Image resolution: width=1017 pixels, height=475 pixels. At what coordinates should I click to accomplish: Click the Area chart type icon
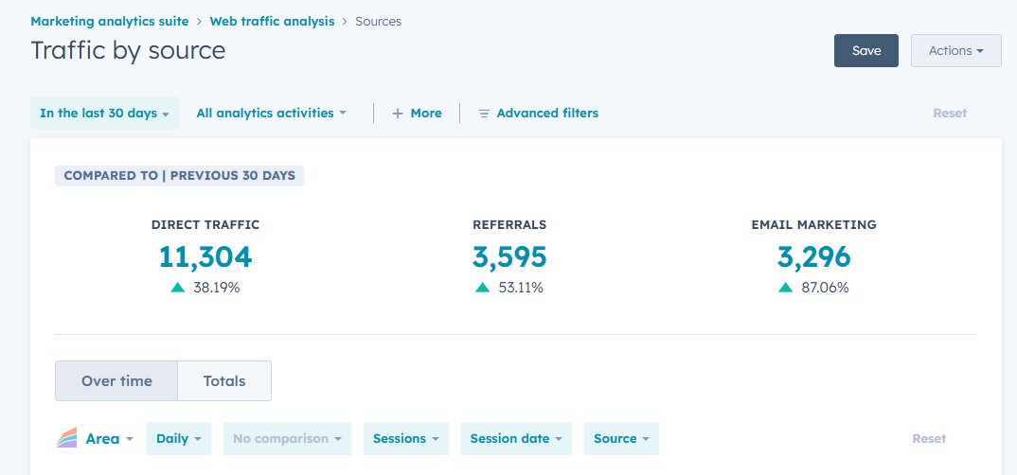67,439
